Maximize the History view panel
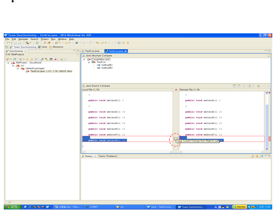The image size is (276, 212). click(269, 156)
